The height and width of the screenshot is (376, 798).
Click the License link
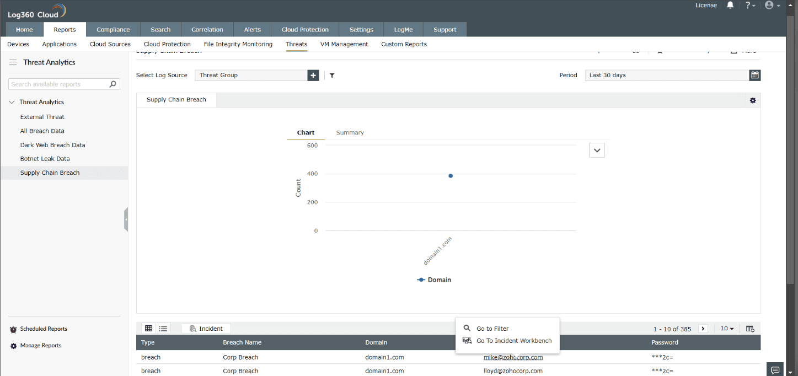pyautogui.click(x=706, y=6)
